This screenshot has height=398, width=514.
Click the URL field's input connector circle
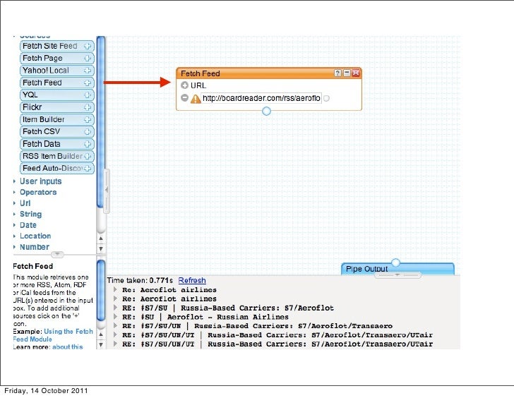pyautogui.click(x=326, y=98)
